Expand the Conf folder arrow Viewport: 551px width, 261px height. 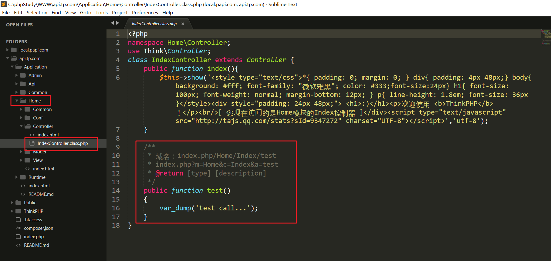coord(21,118)
